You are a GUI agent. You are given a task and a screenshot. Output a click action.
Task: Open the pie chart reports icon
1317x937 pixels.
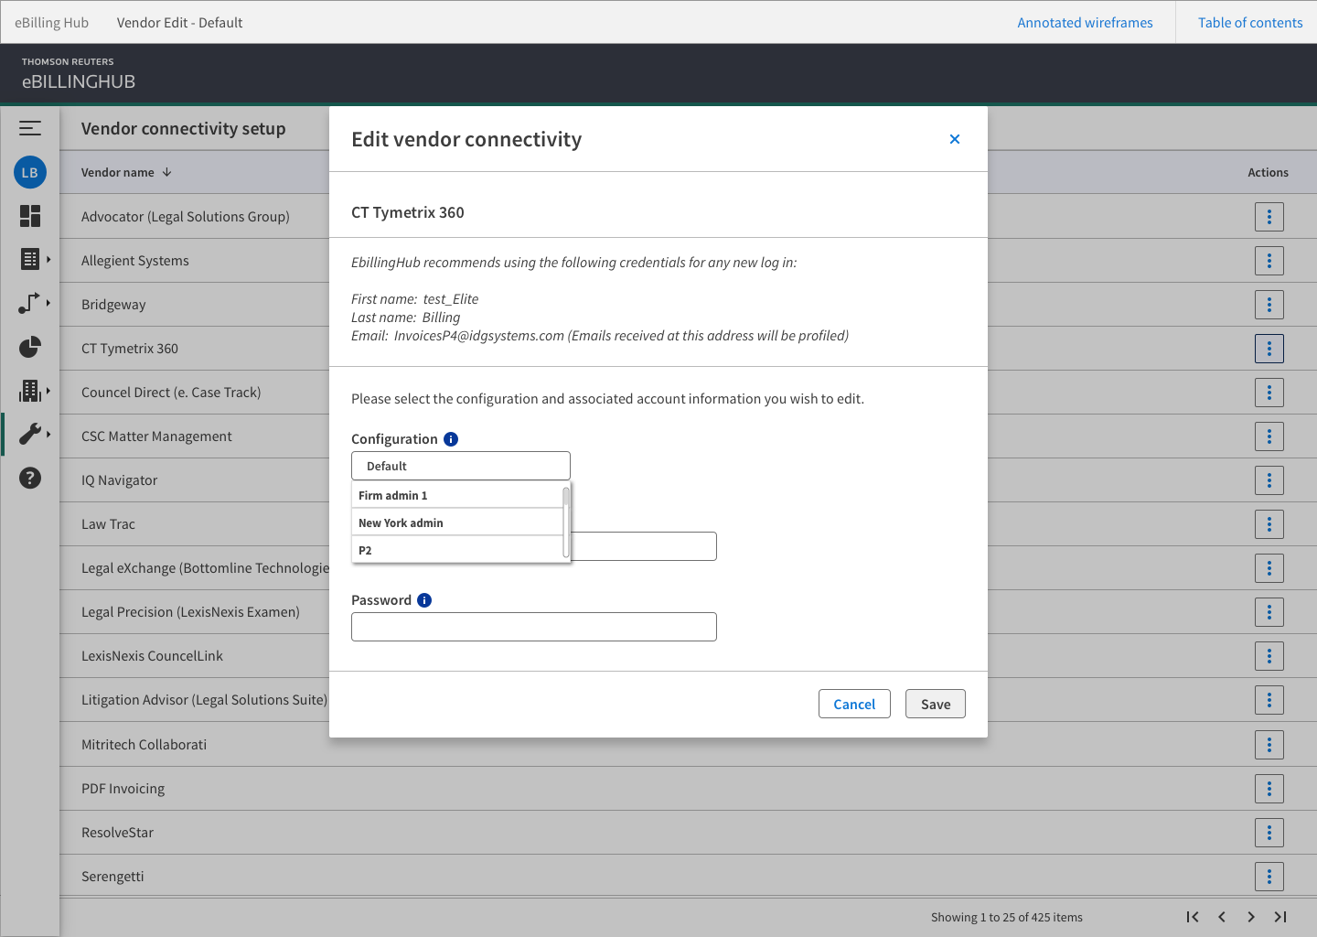coord(30,347)
